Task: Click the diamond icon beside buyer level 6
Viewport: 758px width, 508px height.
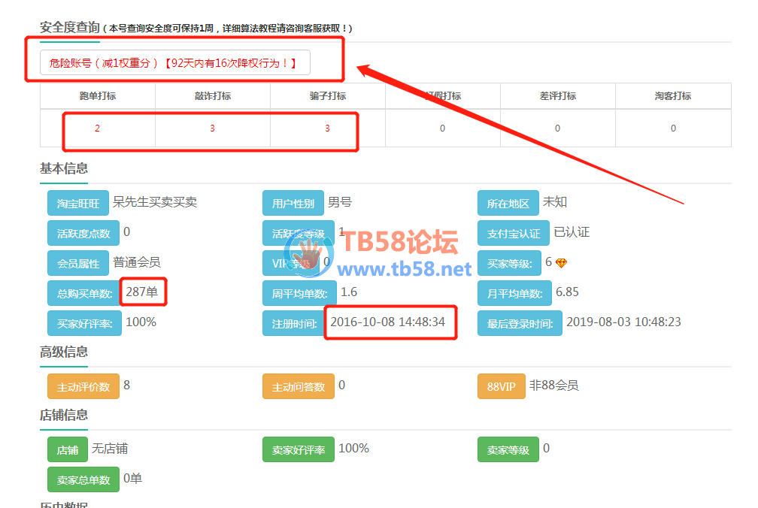Action: [561, 263]
